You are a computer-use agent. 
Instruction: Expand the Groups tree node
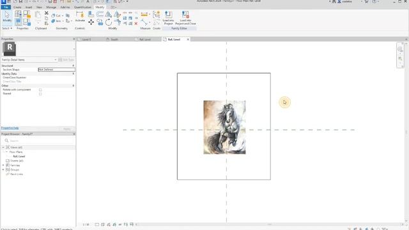pyautogui.click(x=3, y=169)
